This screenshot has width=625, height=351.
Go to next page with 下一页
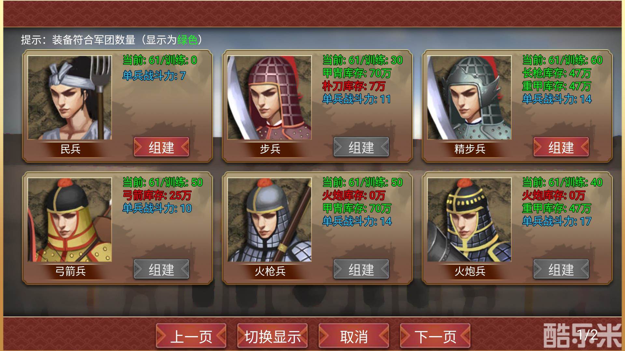(435, 336)
